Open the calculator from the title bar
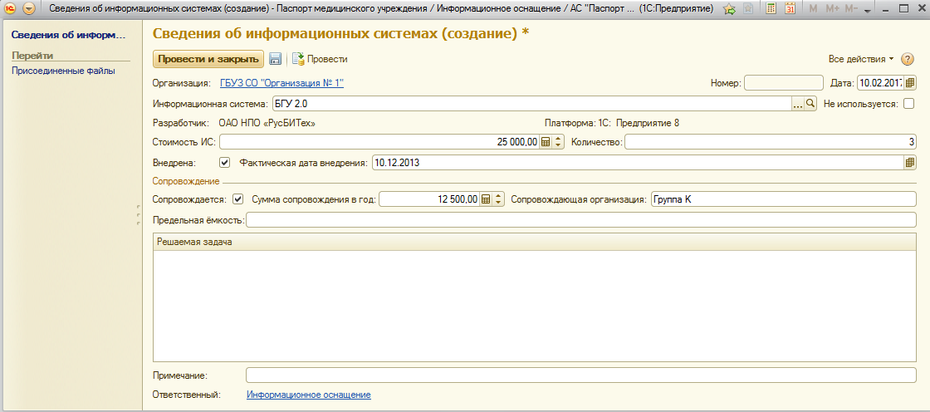 pyautogui.click(x=771, y=9)
